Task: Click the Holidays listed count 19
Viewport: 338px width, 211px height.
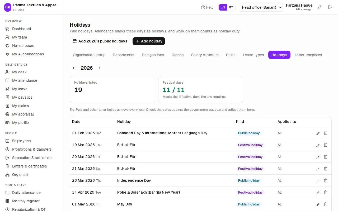Action: (78, 90)
